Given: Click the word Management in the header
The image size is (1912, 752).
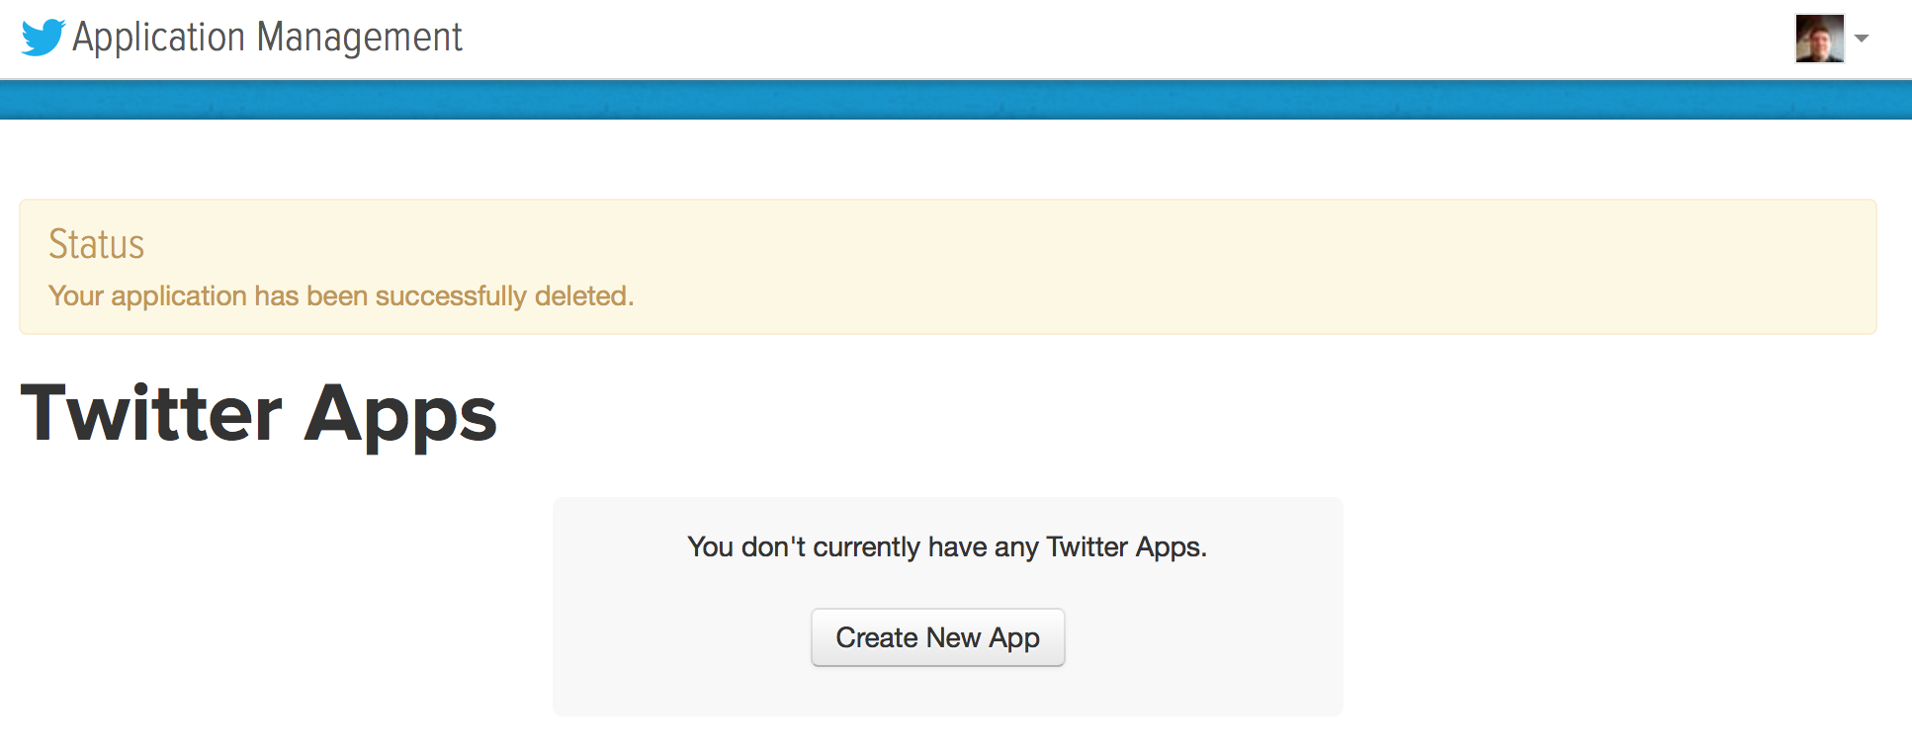Looking at the screenshot, I should (x=359, y=38).
